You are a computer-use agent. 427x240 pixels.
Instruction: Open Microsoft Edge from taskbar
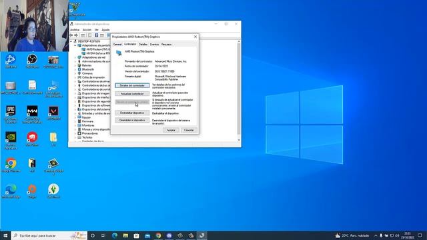pyautogui.click(x=115, y=235)
